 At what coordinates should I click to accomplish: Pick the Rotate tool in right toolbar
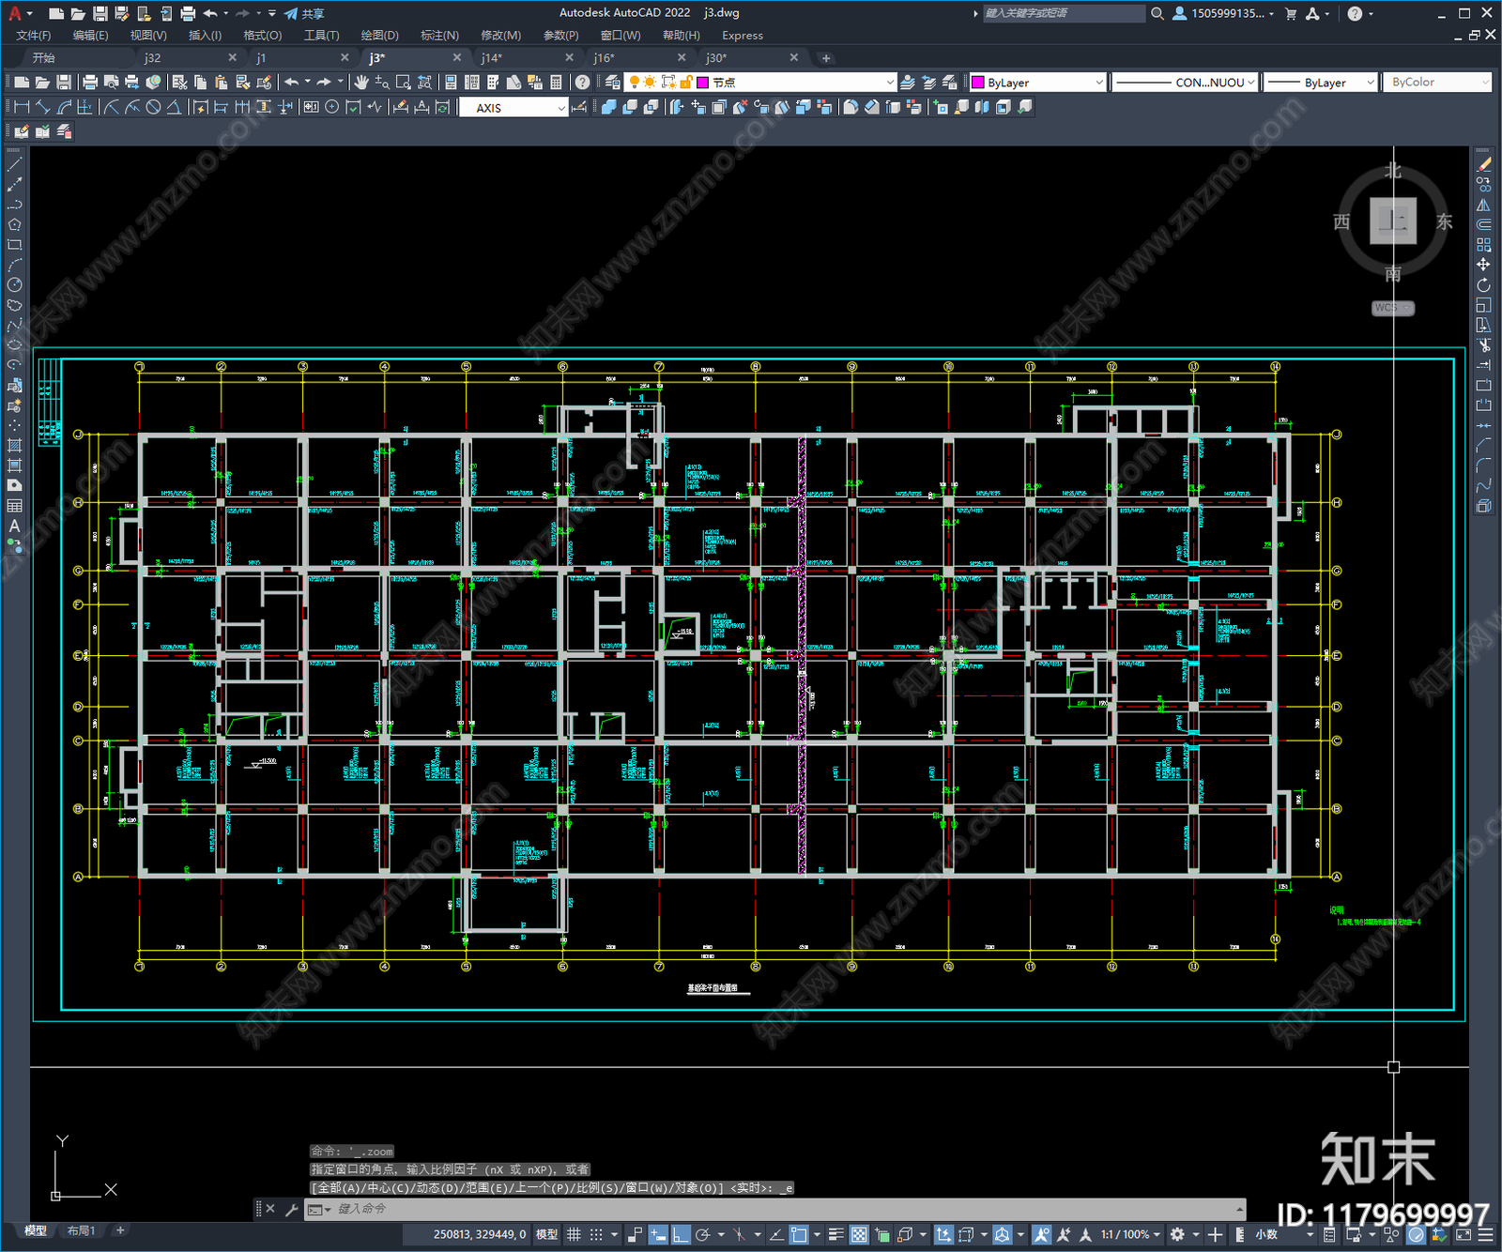pyautogui.click(x=1483, y=285)
